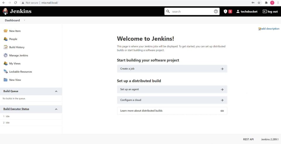Viewport: 281px width, 144px height.
Task: Click Configure a cloud
Action: 172,100
